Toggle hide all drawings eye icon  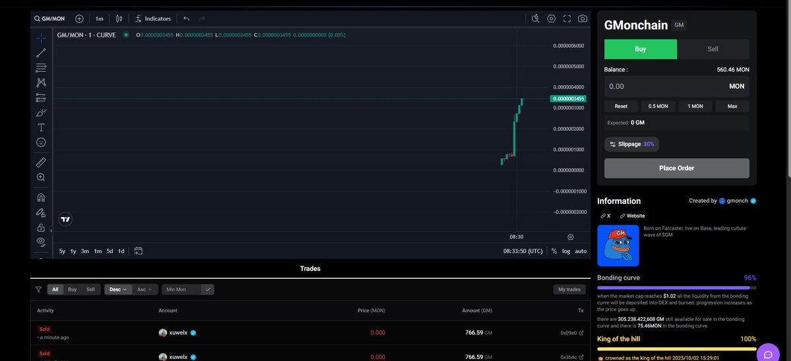[x=41, y=242]
